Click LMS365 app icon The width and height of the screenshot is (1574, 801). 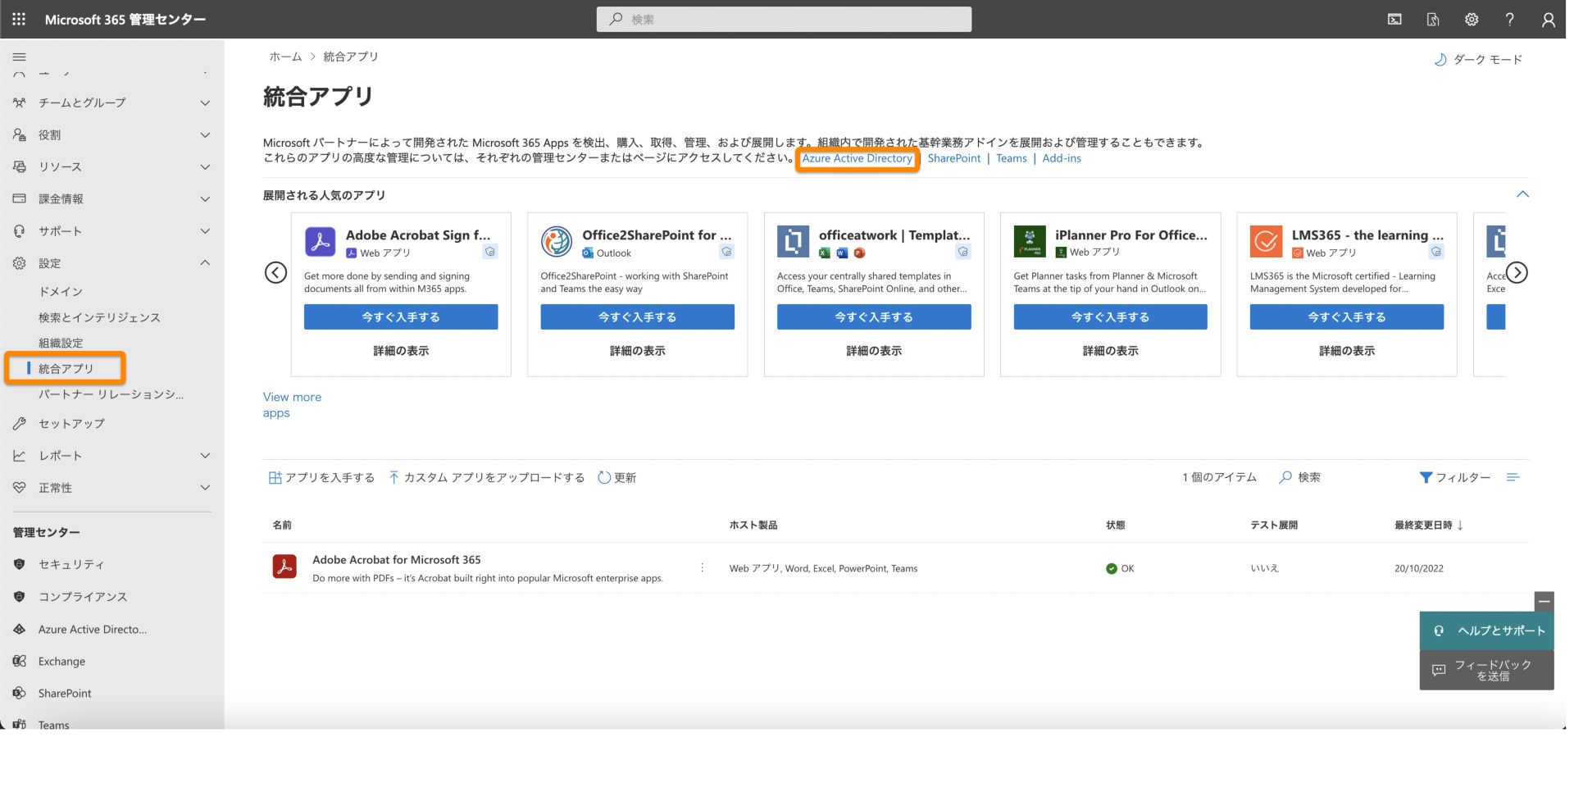pyautogui.click(x=1266, y=243)
